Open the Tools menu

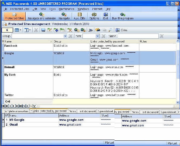(53, 9)
